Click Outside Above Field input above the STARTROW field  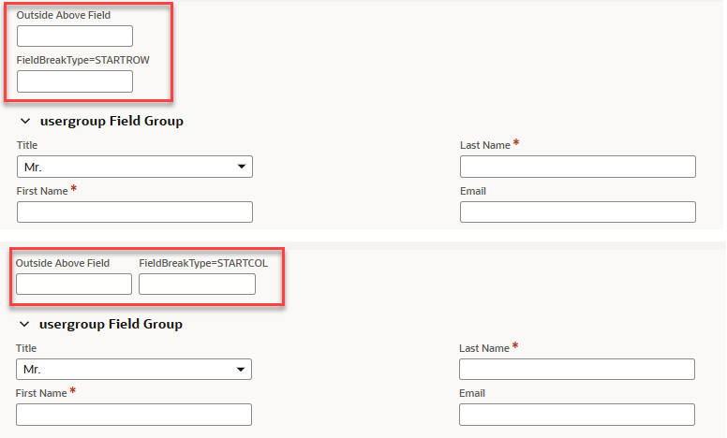75,36
